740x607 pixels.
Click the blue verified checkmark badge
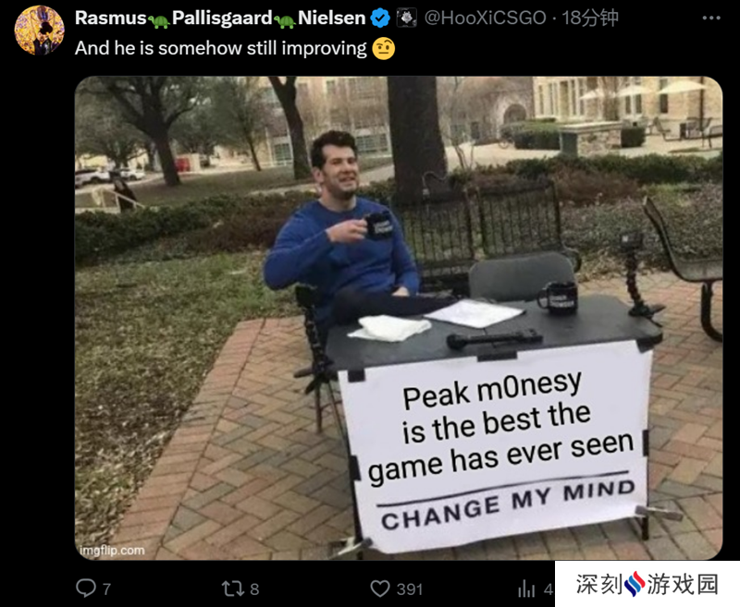(x=380, y=18)
